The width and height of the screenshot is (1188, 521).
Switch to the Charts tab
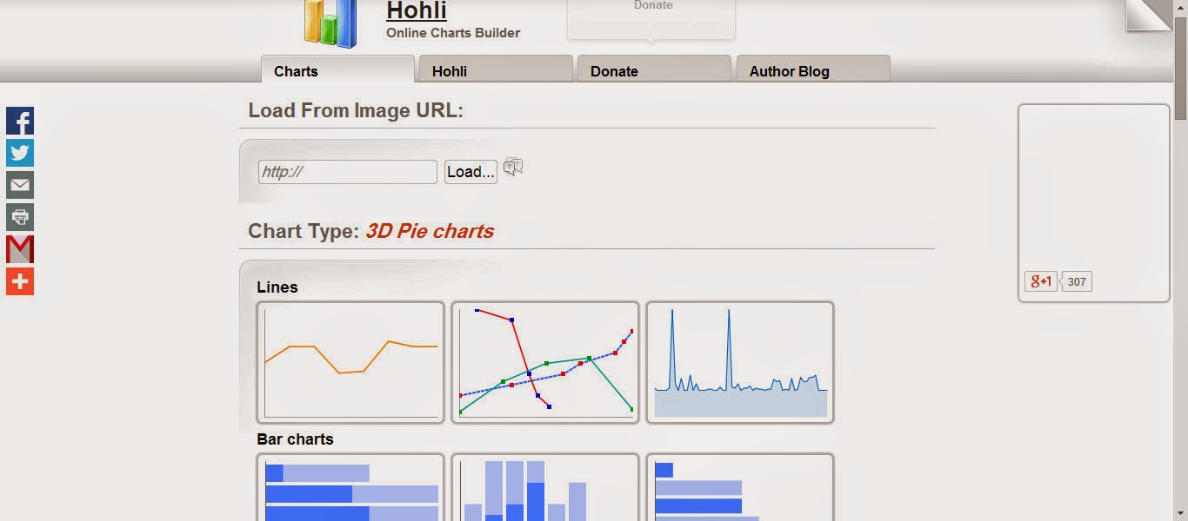coord(295,70)
